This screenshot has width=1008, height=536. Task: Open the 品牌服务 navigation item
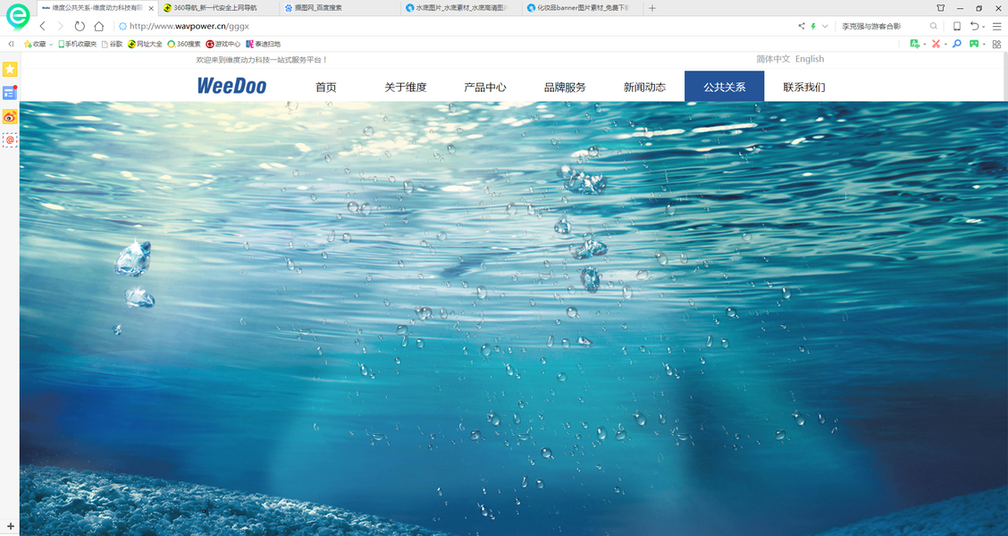pos(565,87)
